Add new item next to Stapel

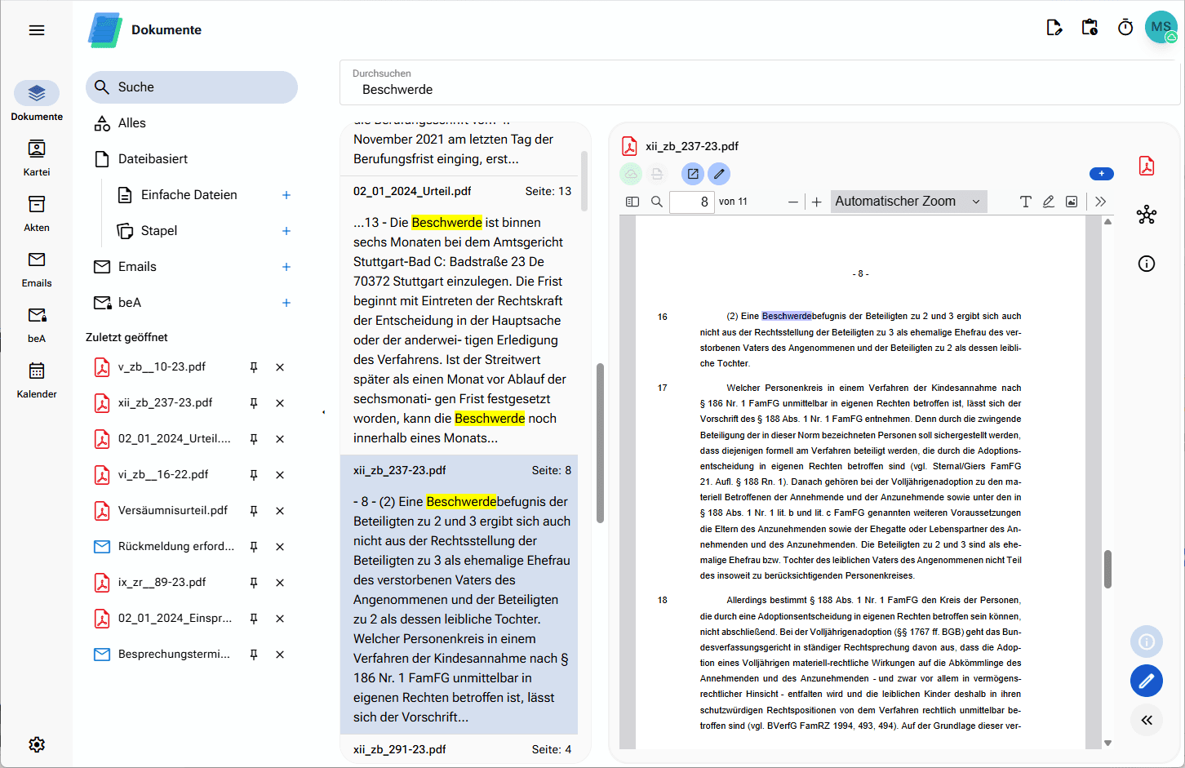[x=286, y=231]
